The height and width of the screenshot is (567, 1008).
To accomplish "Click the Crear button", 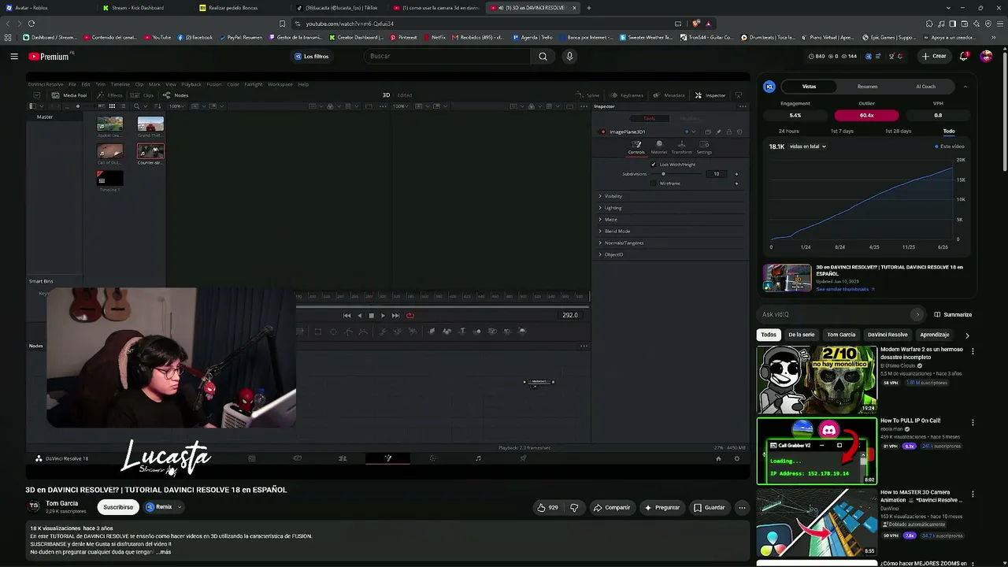I will pos(935,56).
